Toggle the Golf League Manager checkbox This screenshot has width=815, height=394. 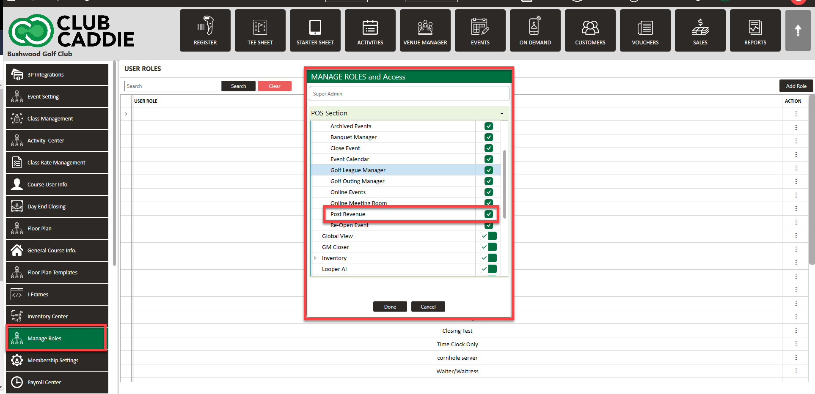489,170
